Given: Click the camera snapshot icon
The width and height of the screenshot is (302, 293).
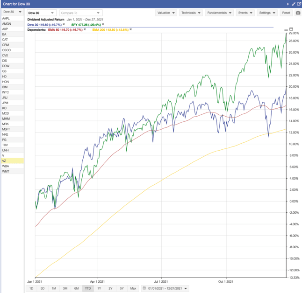Looking at the screenshot, I should tap(298, 13).
